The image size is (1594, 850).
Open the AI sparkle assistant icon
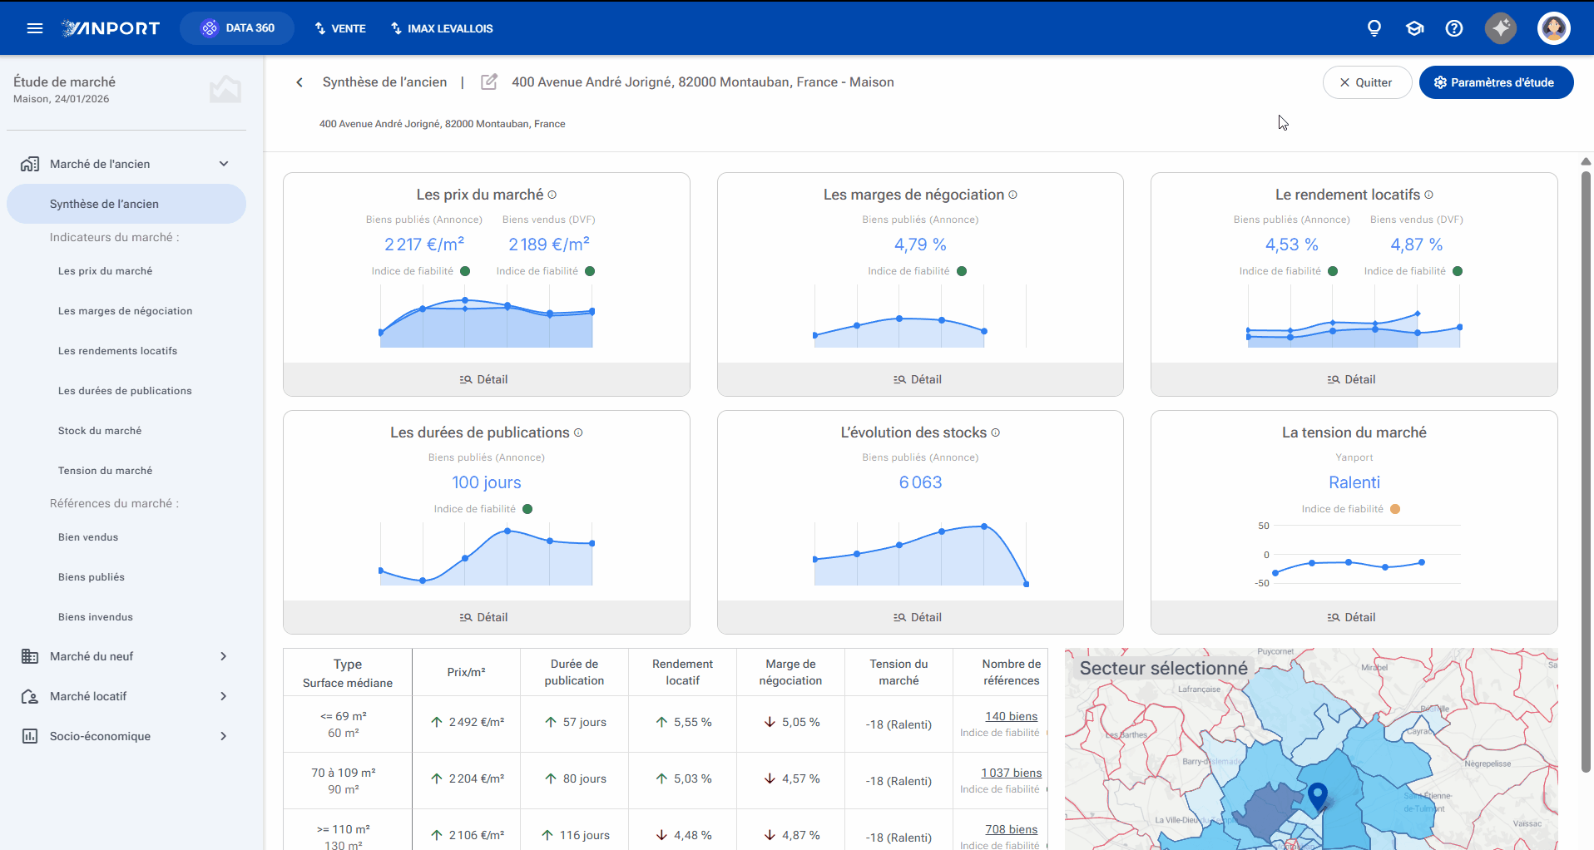tap(1501, 28)
